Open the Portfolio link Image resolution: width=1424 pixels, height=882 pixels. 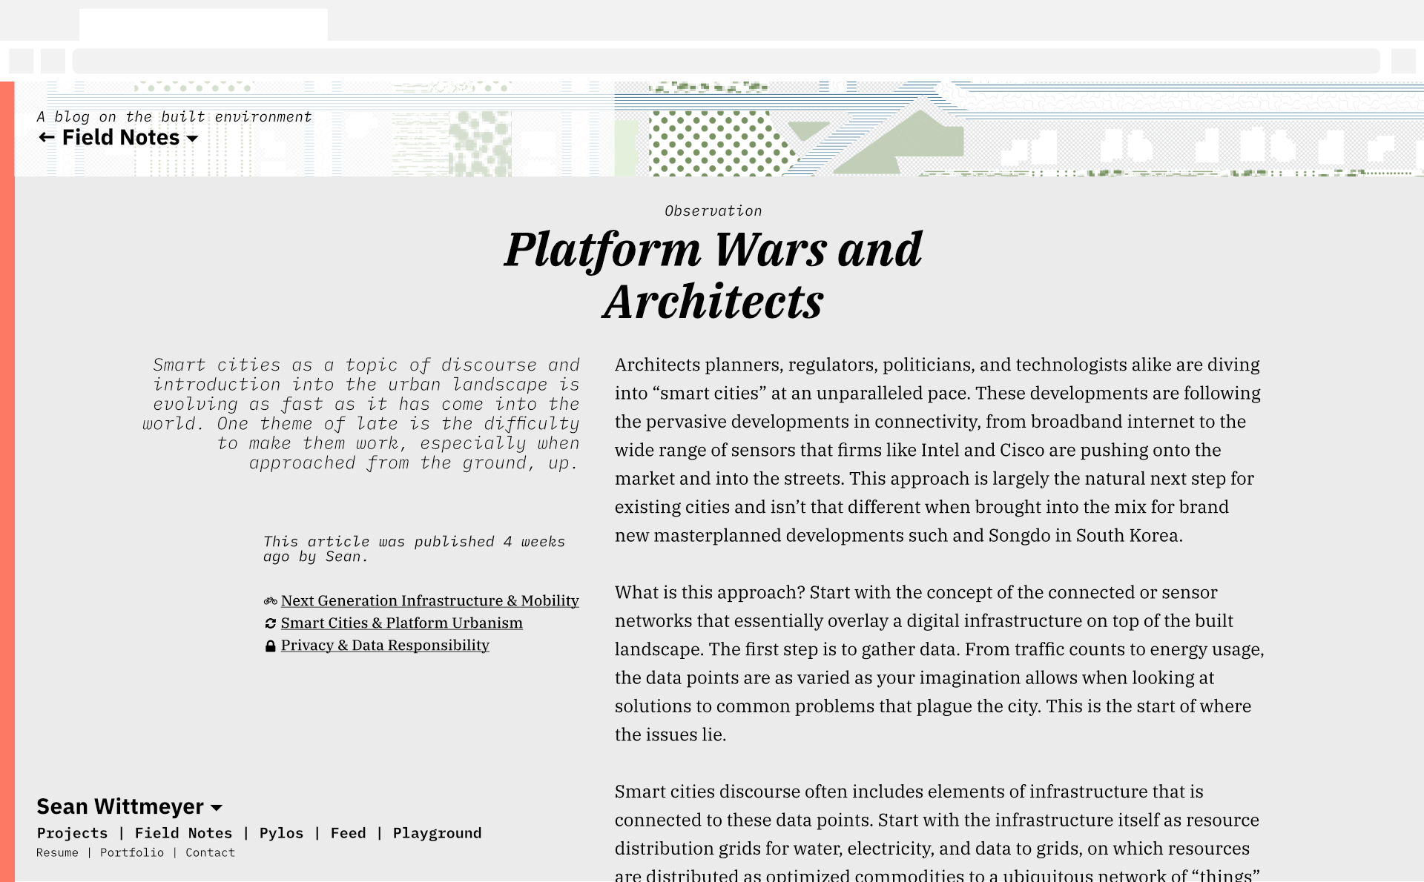pos(132,852)
